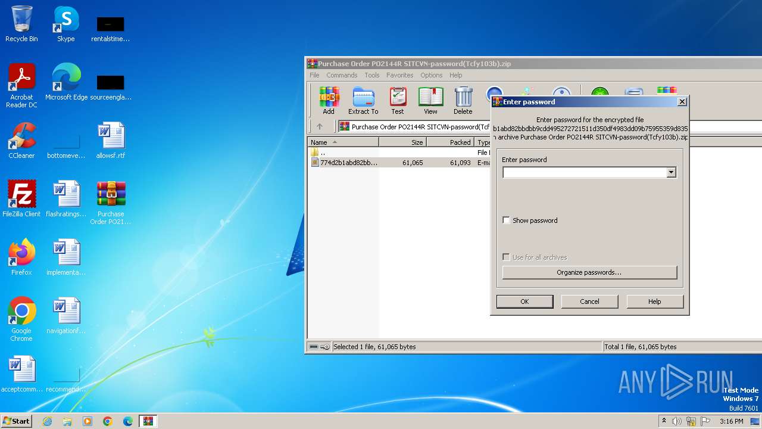
Task: Sort file list by Name column
Action: (x=343, y=142)
